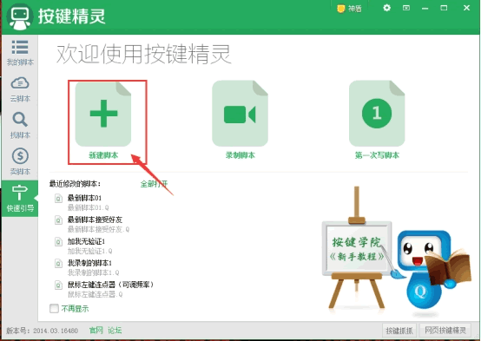Click file icon beside 最新脚本接受好友
The height and width of the screenshot is (341, 481).
[x=58, y=220]
